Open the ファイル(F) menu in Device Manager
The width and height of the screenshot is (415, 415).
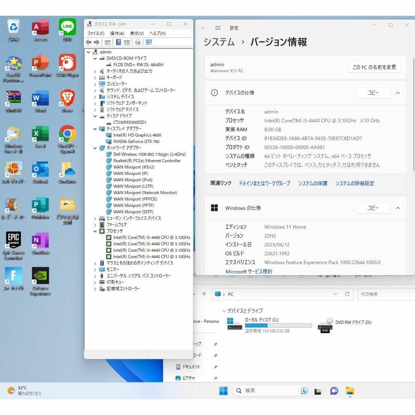[96, 33]
